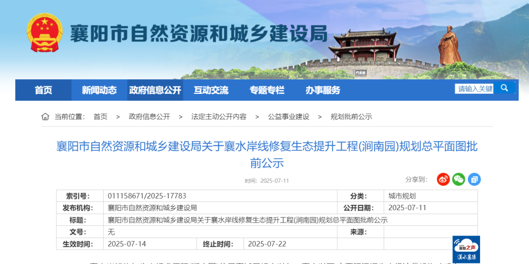Share article to WeChat
Image resolution: width=529 pixels, height=264 pixels.
(458, 179)
